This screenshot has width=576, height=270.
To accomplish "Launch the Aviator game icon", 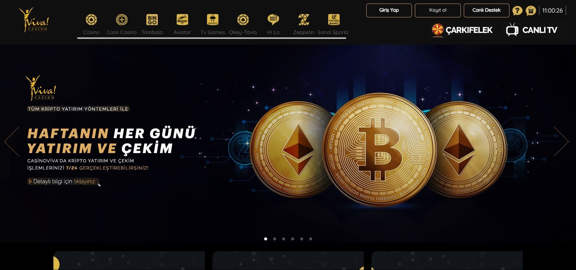I will [x=182, y=20].
